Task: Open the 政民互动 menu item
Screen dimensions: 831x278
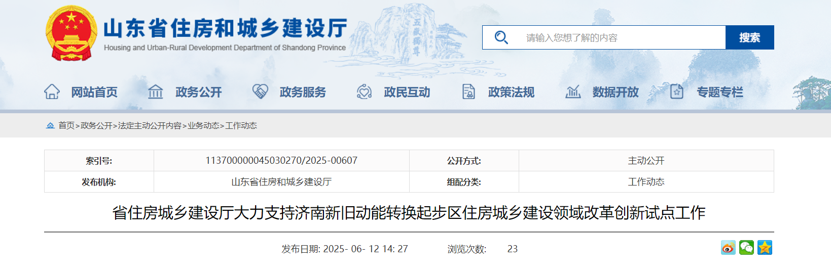Action: click(407, 92)
